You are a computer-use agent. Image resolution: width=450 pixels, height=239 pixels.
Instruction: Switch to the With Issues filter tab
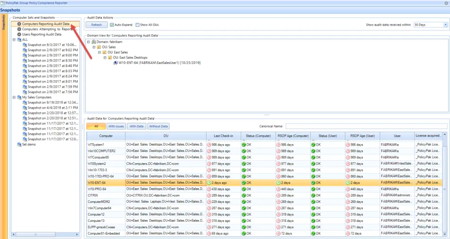(x=116, y=126)
